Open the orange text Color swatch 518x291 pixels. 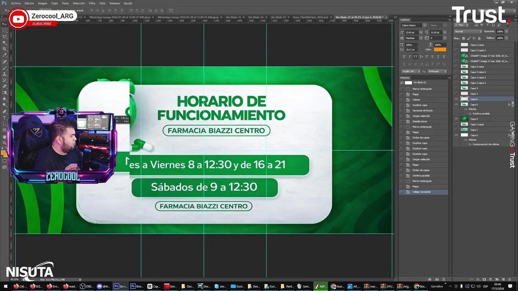click(440, 49)
